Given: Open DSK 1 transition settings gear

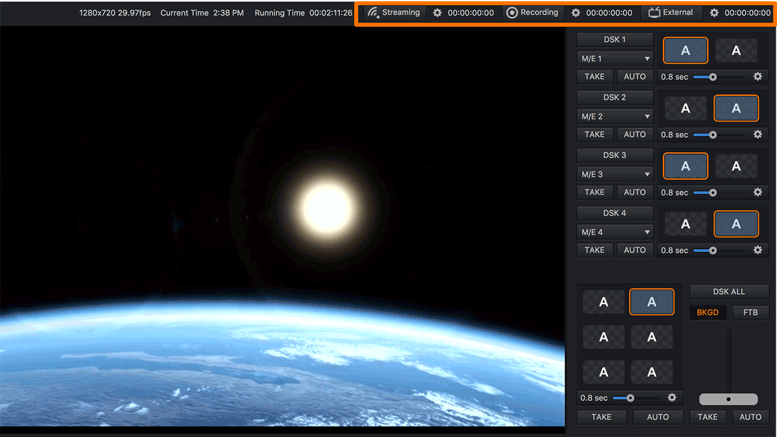Looking at the screenshot, I should 758,76.
